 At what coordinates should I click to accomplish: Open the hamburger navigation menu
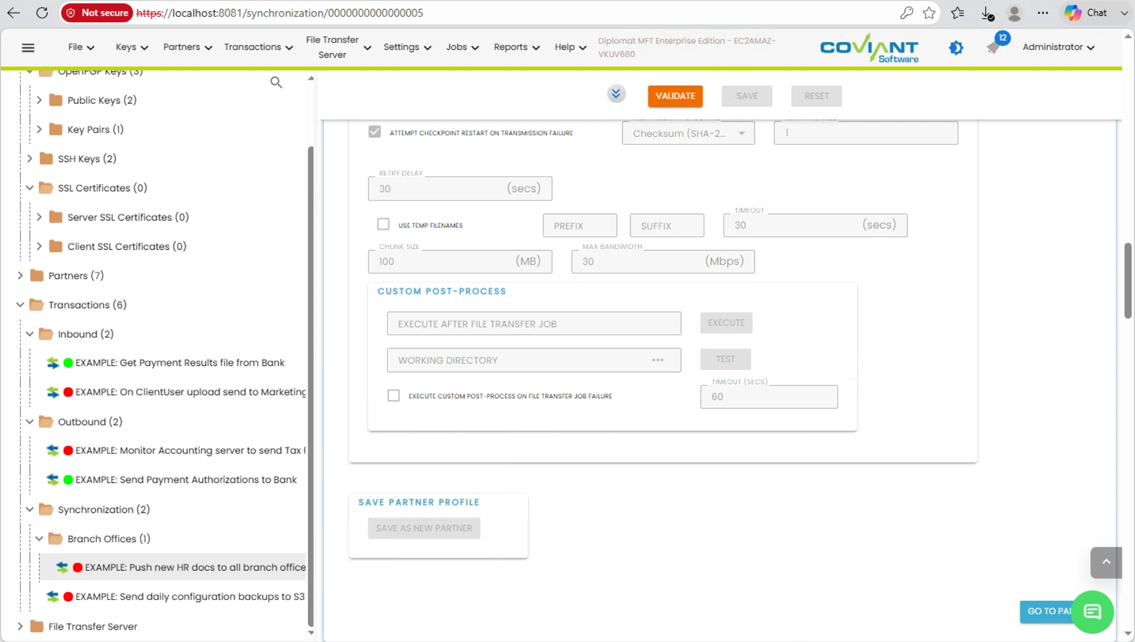(x=28, y=48)
